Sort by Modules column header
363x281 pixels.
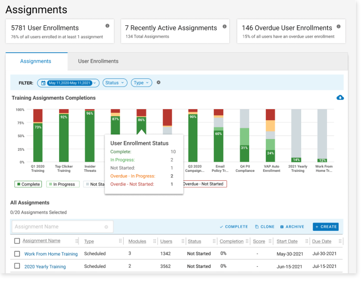pyautogui.click(x=137, y=241)
